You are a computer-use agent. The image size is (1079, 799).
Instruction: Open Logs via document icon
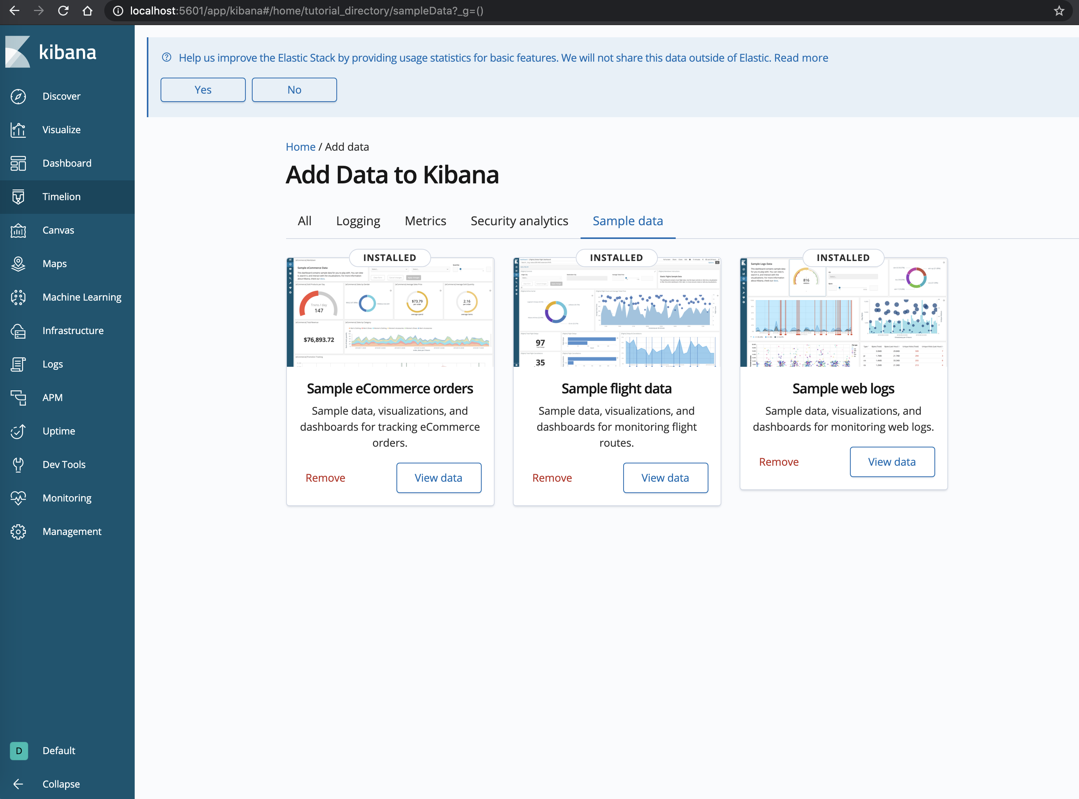pyautogui.click(x=18, y=364)
